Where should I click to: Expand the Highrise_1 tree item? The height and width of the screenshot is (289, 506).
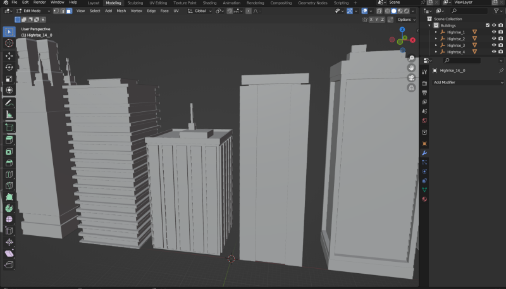click(436, 32)
